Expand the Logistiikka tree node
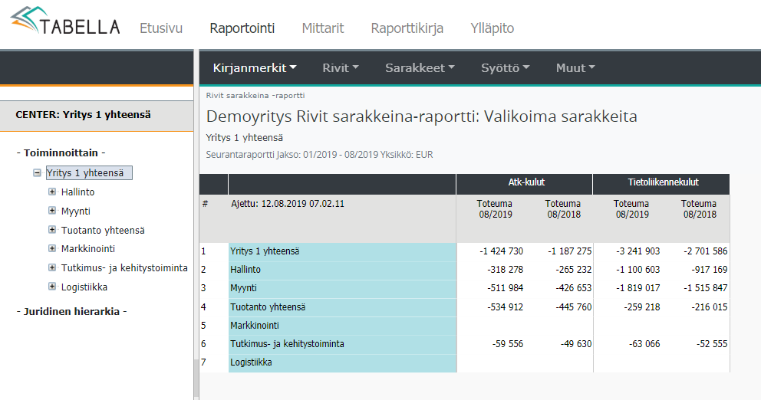The height and width of the screenshot is (400, 761). click(x=52, y=287)
